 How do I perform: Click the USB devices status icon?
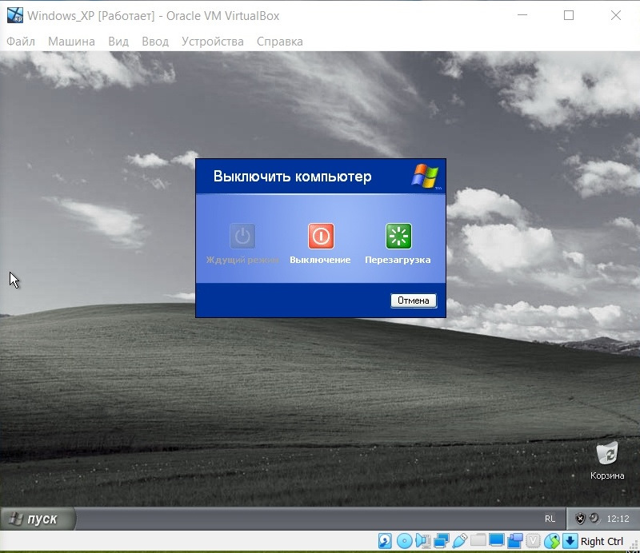459,541
